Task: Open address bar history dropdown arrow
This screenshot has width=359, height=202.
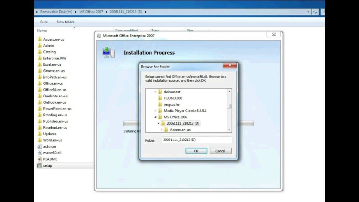Action: click(308, 12)
